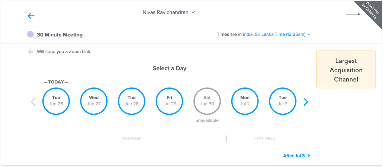383x167 pixels.
Task: Click the blue back arrow
Action: point(31,16)
